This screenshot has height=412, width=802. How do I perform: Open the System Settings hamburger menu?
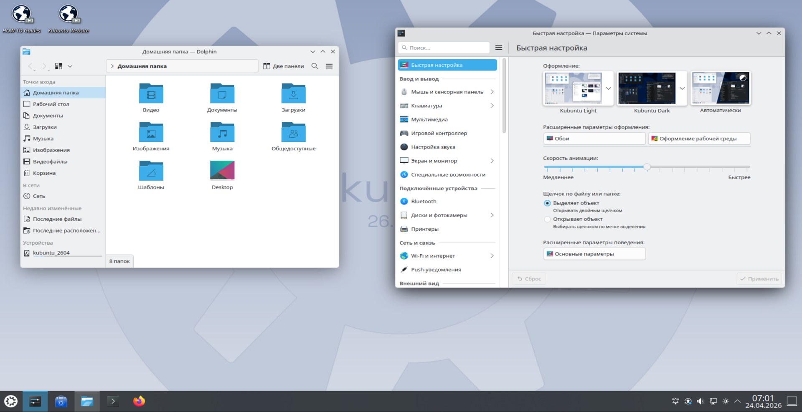pos(499,48)
